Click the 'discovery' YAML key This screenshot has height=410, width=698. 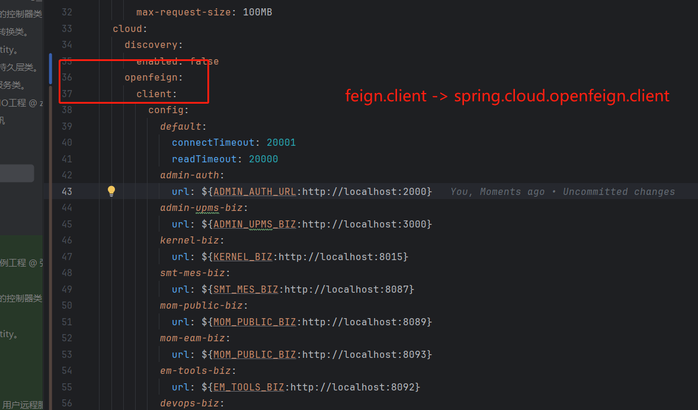pyautogui.click(x=151, y=44)
